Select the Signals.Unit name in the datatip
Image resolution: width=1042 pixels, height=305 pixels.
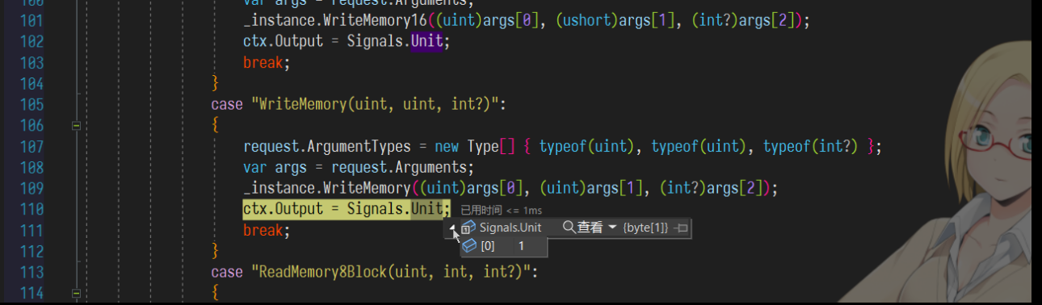510,228
